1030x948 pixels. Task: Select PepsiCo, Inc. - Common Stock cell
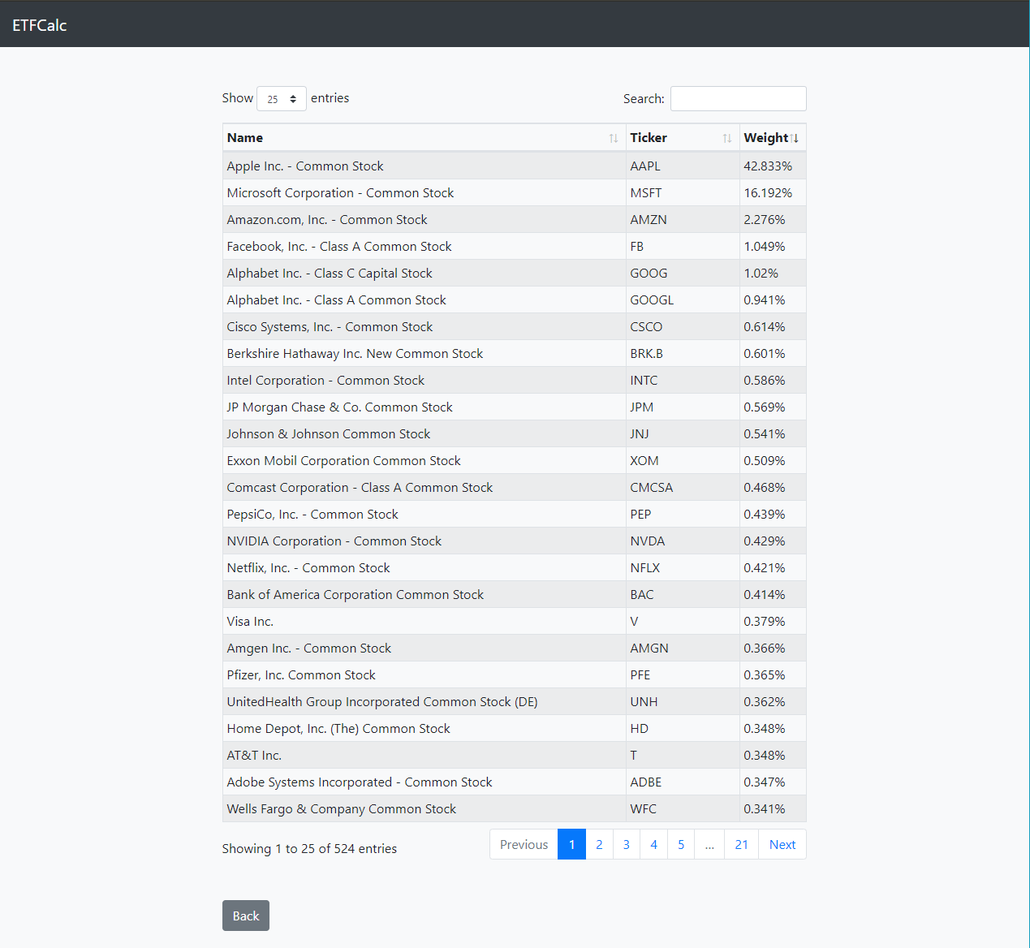coord(424,514)
